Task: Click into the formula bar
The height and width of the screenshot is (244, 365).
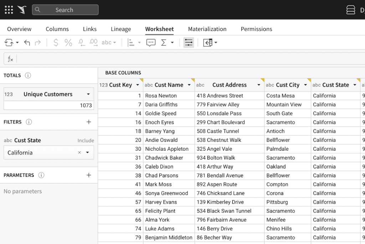Action: pos(190,59)
